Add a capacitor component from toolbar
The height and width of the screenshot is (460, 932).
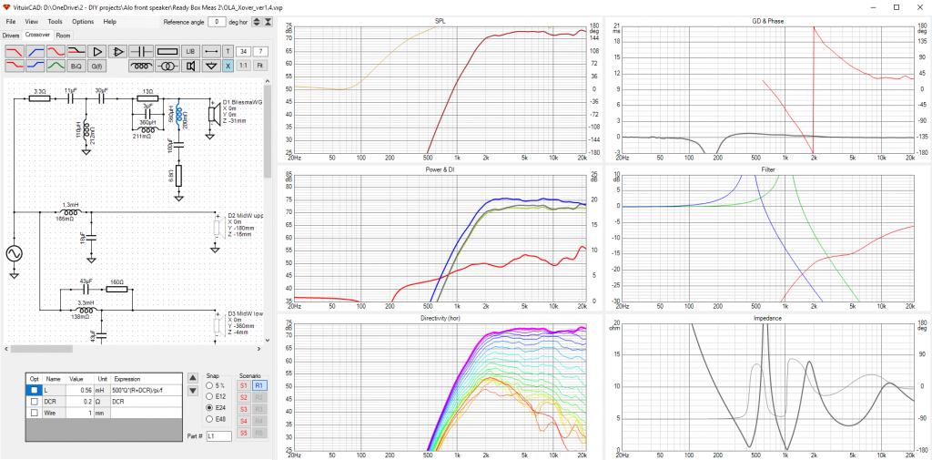coord(141,51)
